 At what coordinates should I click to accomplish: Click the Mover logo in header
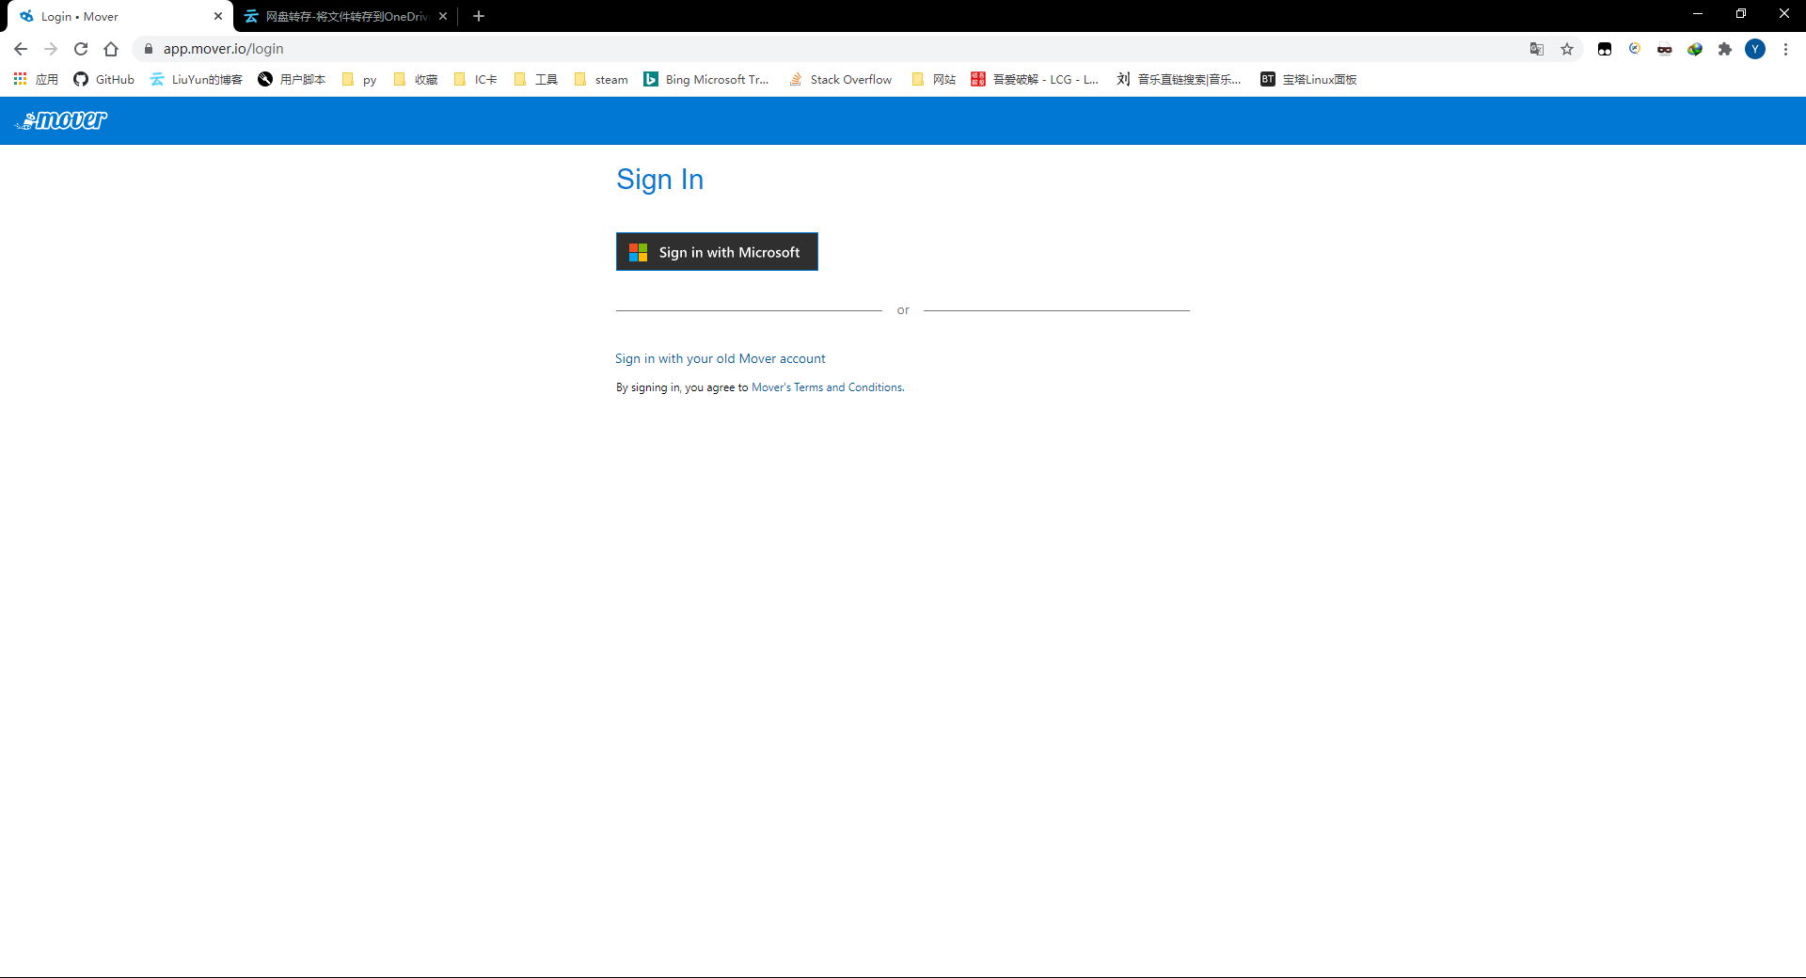(x=61, y=120)
